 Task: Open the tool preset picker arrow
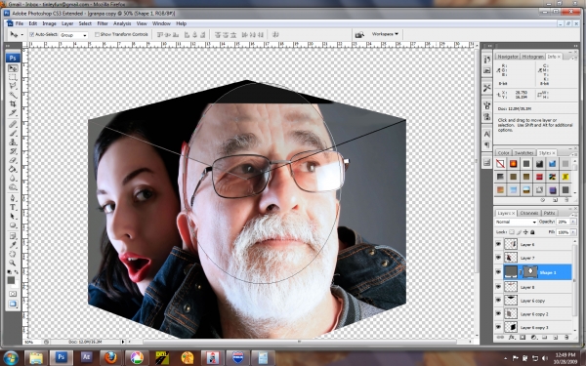[x=21, y=34]
